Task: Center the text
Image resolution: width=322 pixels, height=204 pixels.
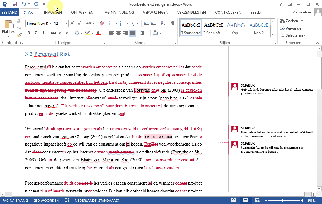Action: (x=119, y=33)
